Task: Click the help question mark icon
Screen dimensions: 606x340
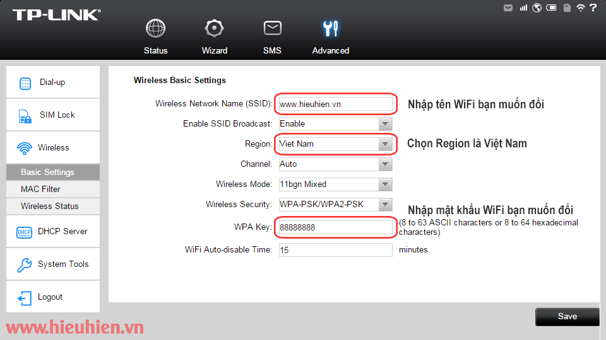Action: click(593, 8)
